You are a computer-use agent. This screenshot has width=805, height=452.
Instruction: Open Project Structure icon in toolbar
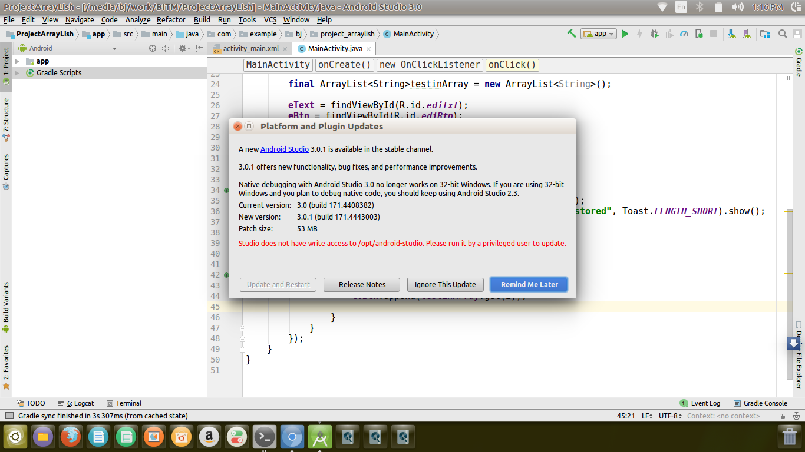[x=765, y=34]
